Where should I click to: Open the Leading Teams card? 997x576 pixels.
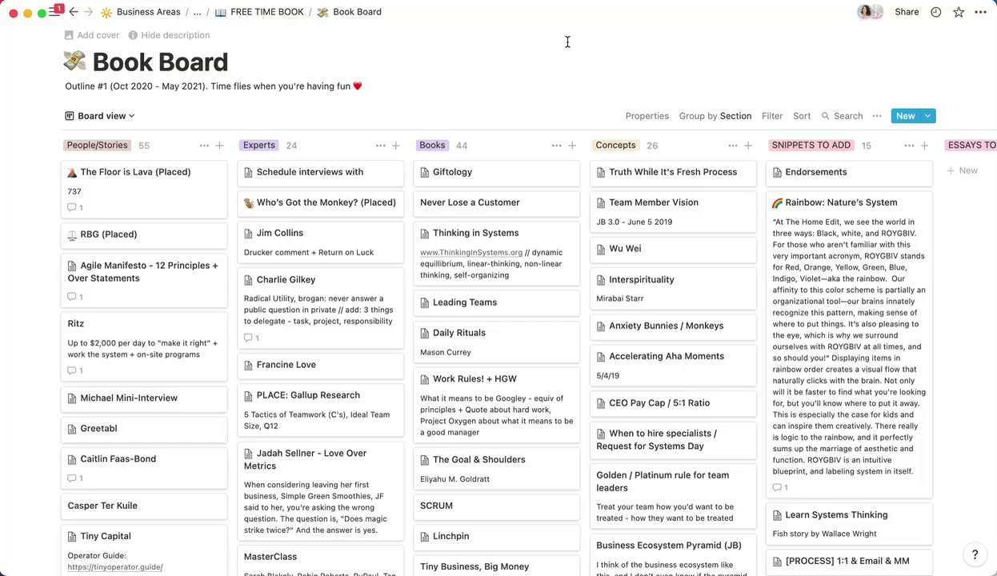[x=496, y=302]
